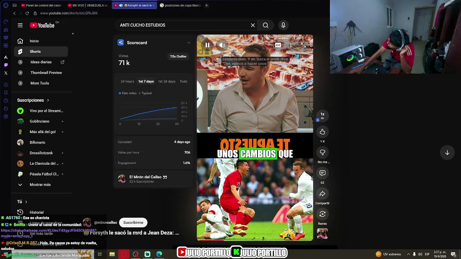Select the 1st 28 days tab
The height and width of the screenshot is (259, 461).
[x=167, y=81]
